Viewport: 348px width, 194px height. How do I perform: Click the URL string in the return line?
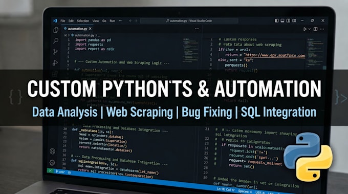[274, 55]
